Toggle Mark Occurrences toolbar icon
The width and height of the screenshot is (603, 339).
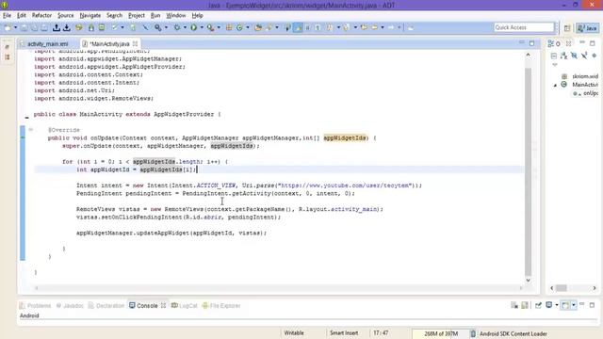tap(298, 27)
